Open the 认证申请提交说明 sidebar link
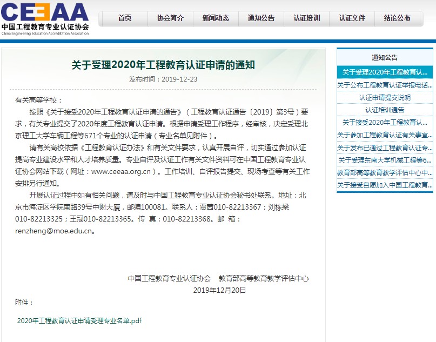The width and height of the screenshot is (436, 342). pos(384,97)
